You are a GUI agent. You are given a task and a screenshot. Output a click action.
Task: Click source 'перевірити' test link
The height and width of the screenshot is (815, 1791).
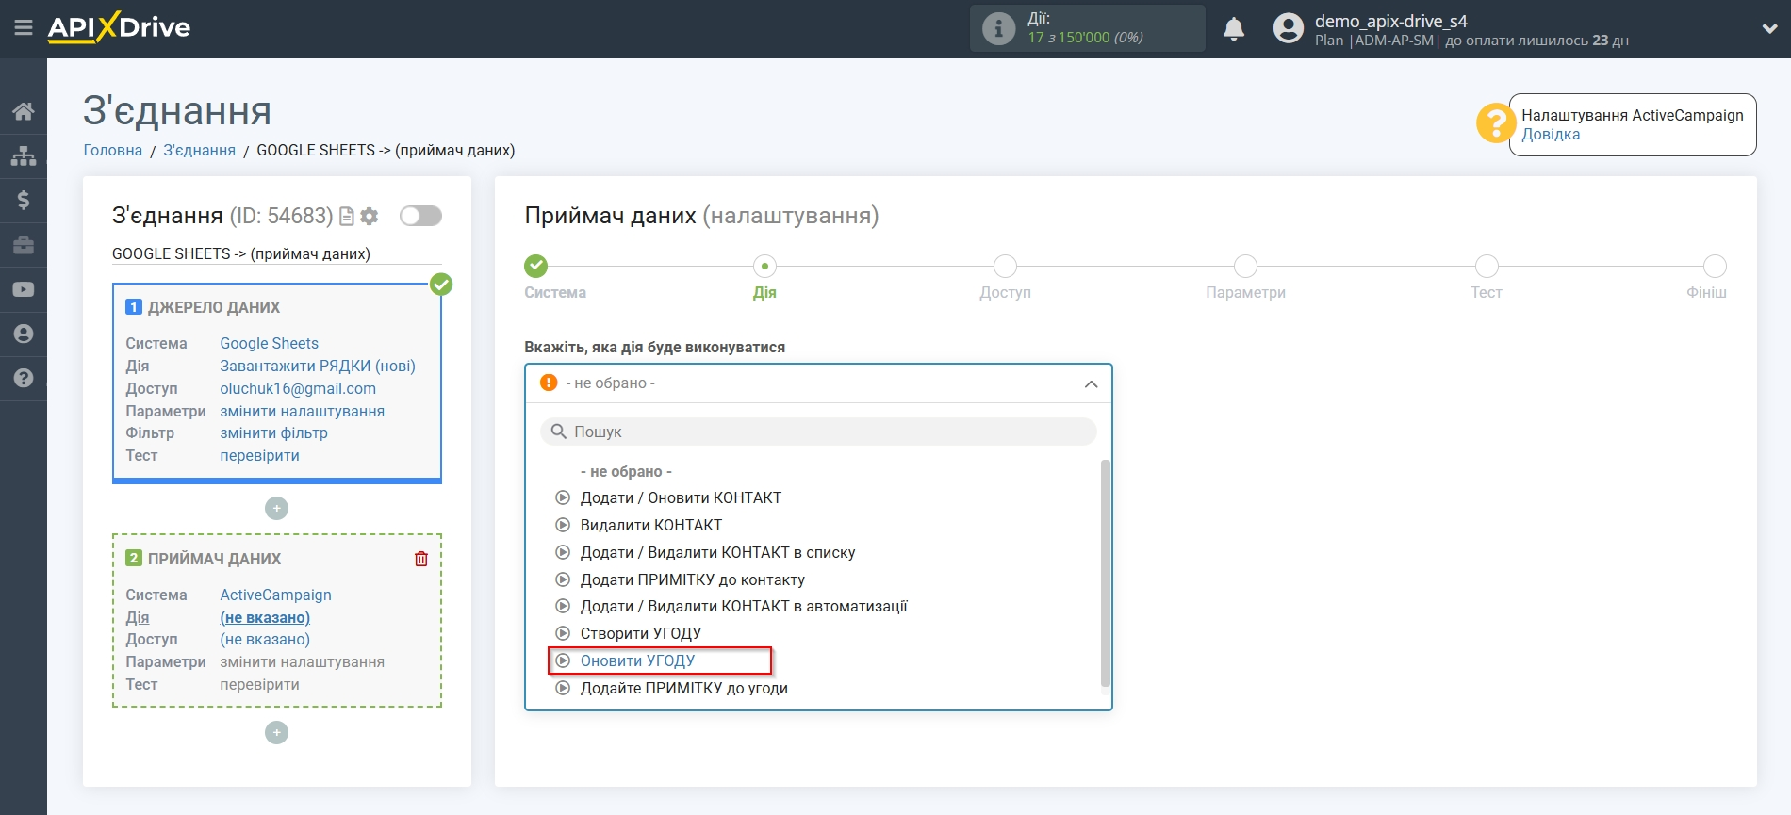click(x=259, y=455)
